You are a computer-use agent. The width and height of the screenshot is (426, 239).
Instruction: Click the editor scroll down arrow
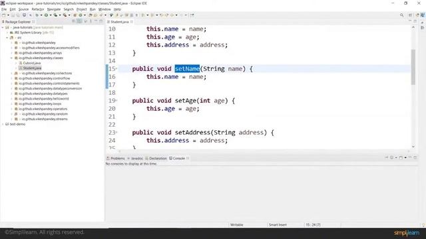(413, 147)
